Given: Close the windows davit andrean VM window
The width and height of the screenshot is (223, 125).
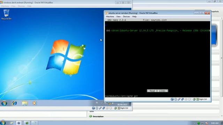Looking at the screenshot, I should point(129,2).
